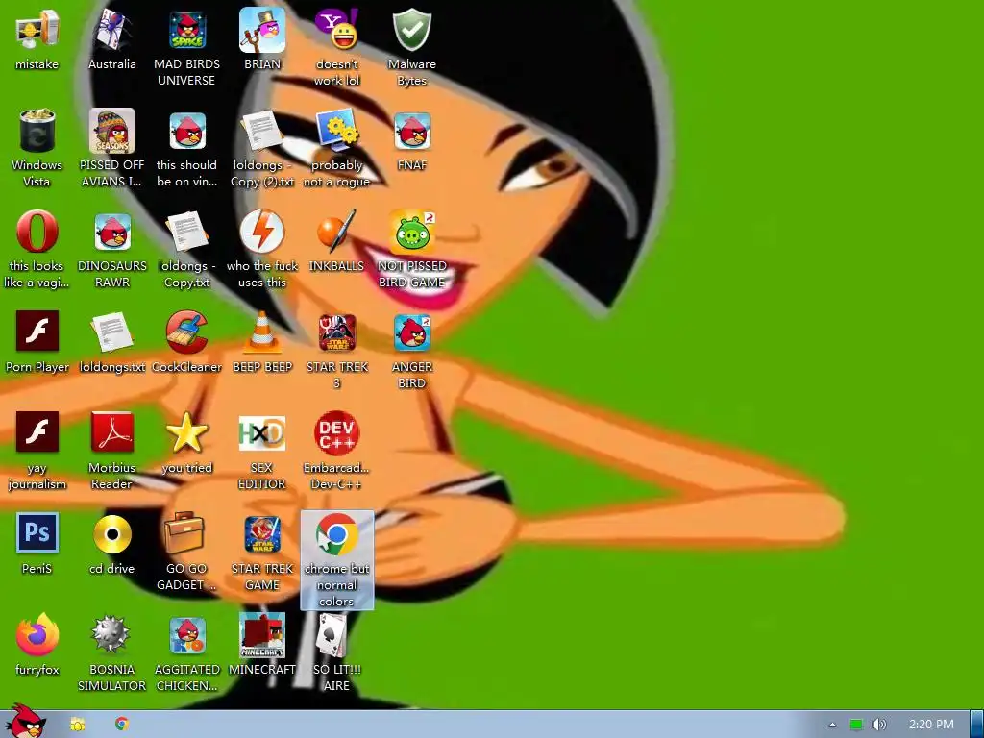Launch Malware Bytes shield icon
The height and width of the screenshot is (738, 984).
(x=411, y=30)
